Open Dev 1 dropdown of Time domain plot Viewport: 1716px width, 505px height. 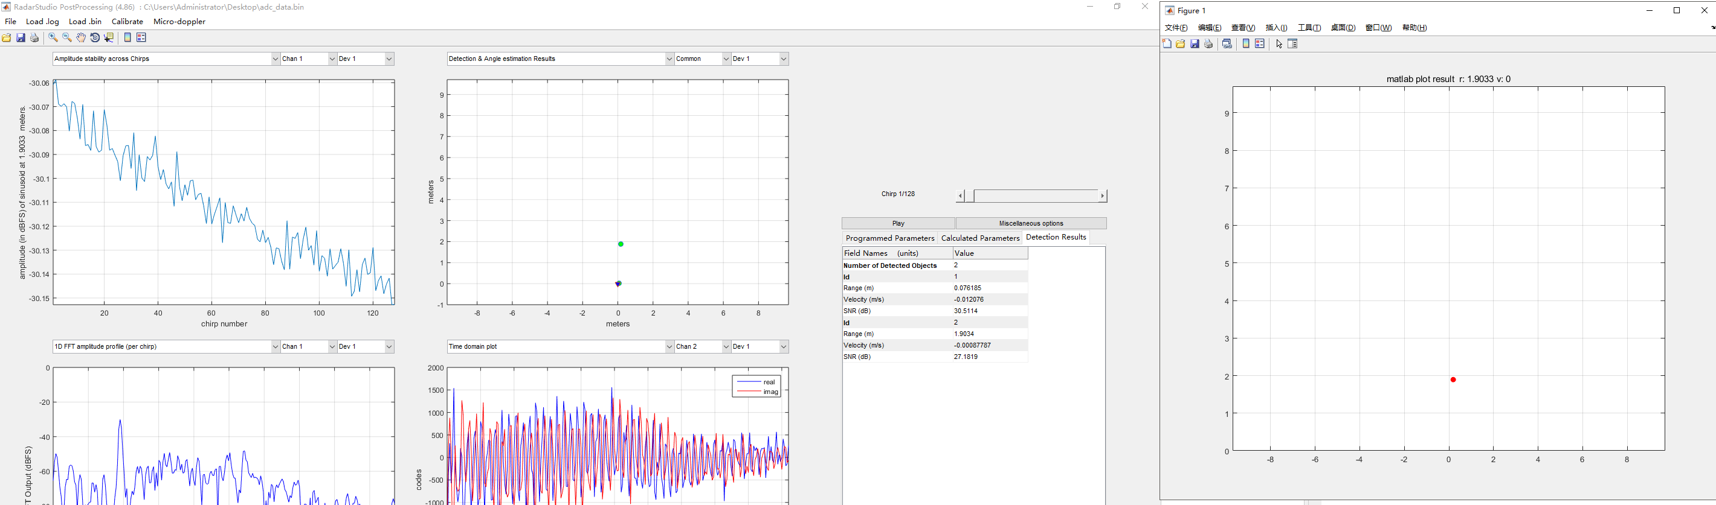click(760, 347)
